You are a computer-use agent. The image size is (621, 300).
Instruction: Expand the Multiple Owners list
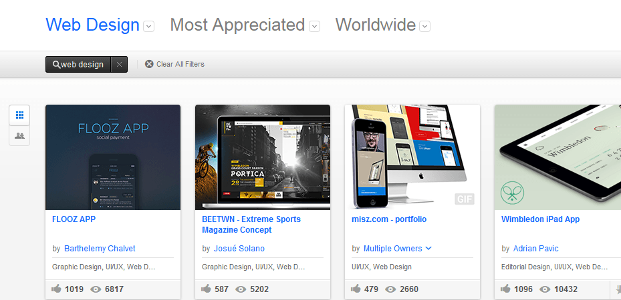tap(428, 248)
